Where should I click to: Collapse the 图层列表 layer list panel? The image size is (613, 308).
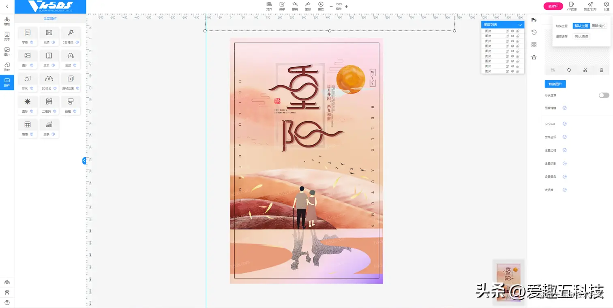click(x=520, y=25)
